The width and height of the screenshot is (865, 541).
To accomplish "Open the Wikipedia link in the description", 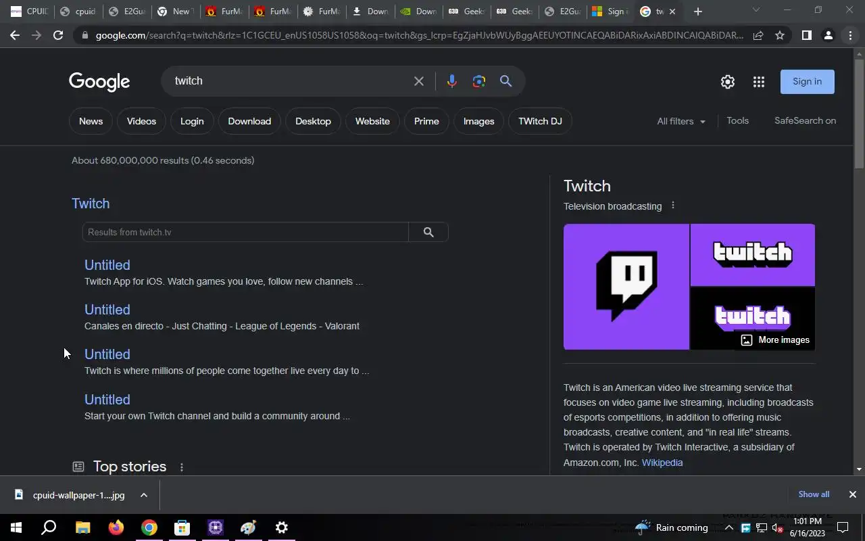I will [662, 463].
